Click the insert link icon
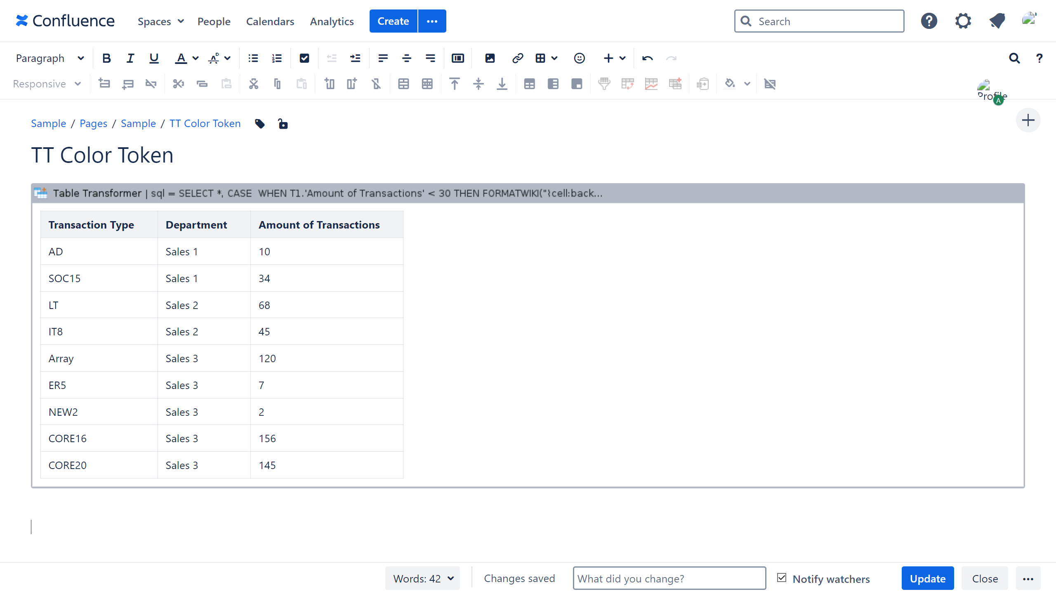The height and width of the screenshot is (594, 1056). coord(517,58)
